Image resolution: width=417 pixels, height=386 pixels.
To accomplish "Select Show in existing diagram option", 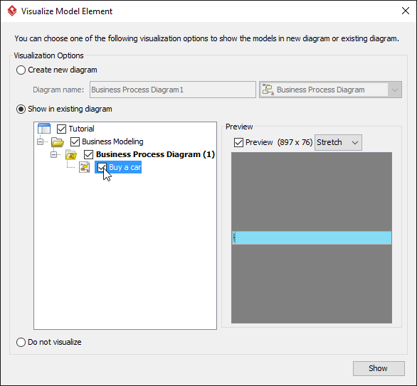I will (x=21, y=109).
